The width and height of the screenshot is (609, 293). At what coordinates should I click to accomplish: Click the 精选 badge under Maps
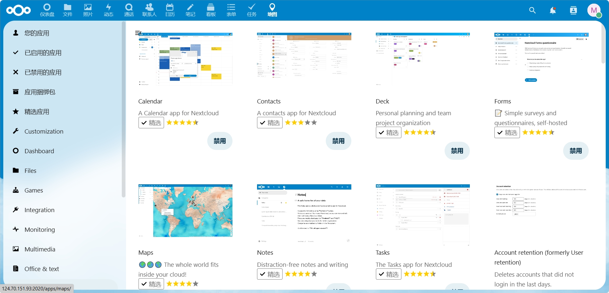tap(151, 284)
